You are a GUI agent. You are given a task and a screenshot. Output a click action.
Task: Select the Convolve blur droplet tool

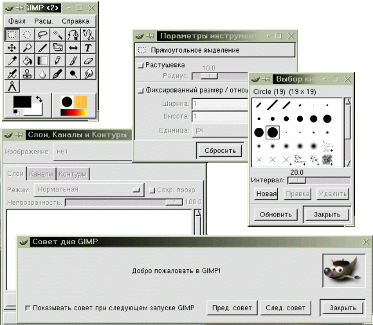42,73
